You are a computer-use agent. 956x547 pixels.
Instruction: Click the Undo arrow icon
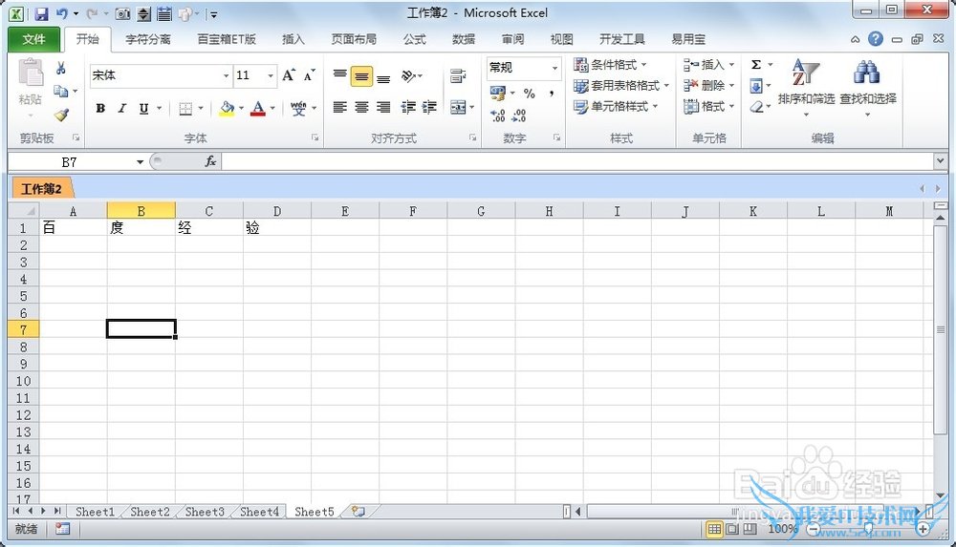click(61, 13)
